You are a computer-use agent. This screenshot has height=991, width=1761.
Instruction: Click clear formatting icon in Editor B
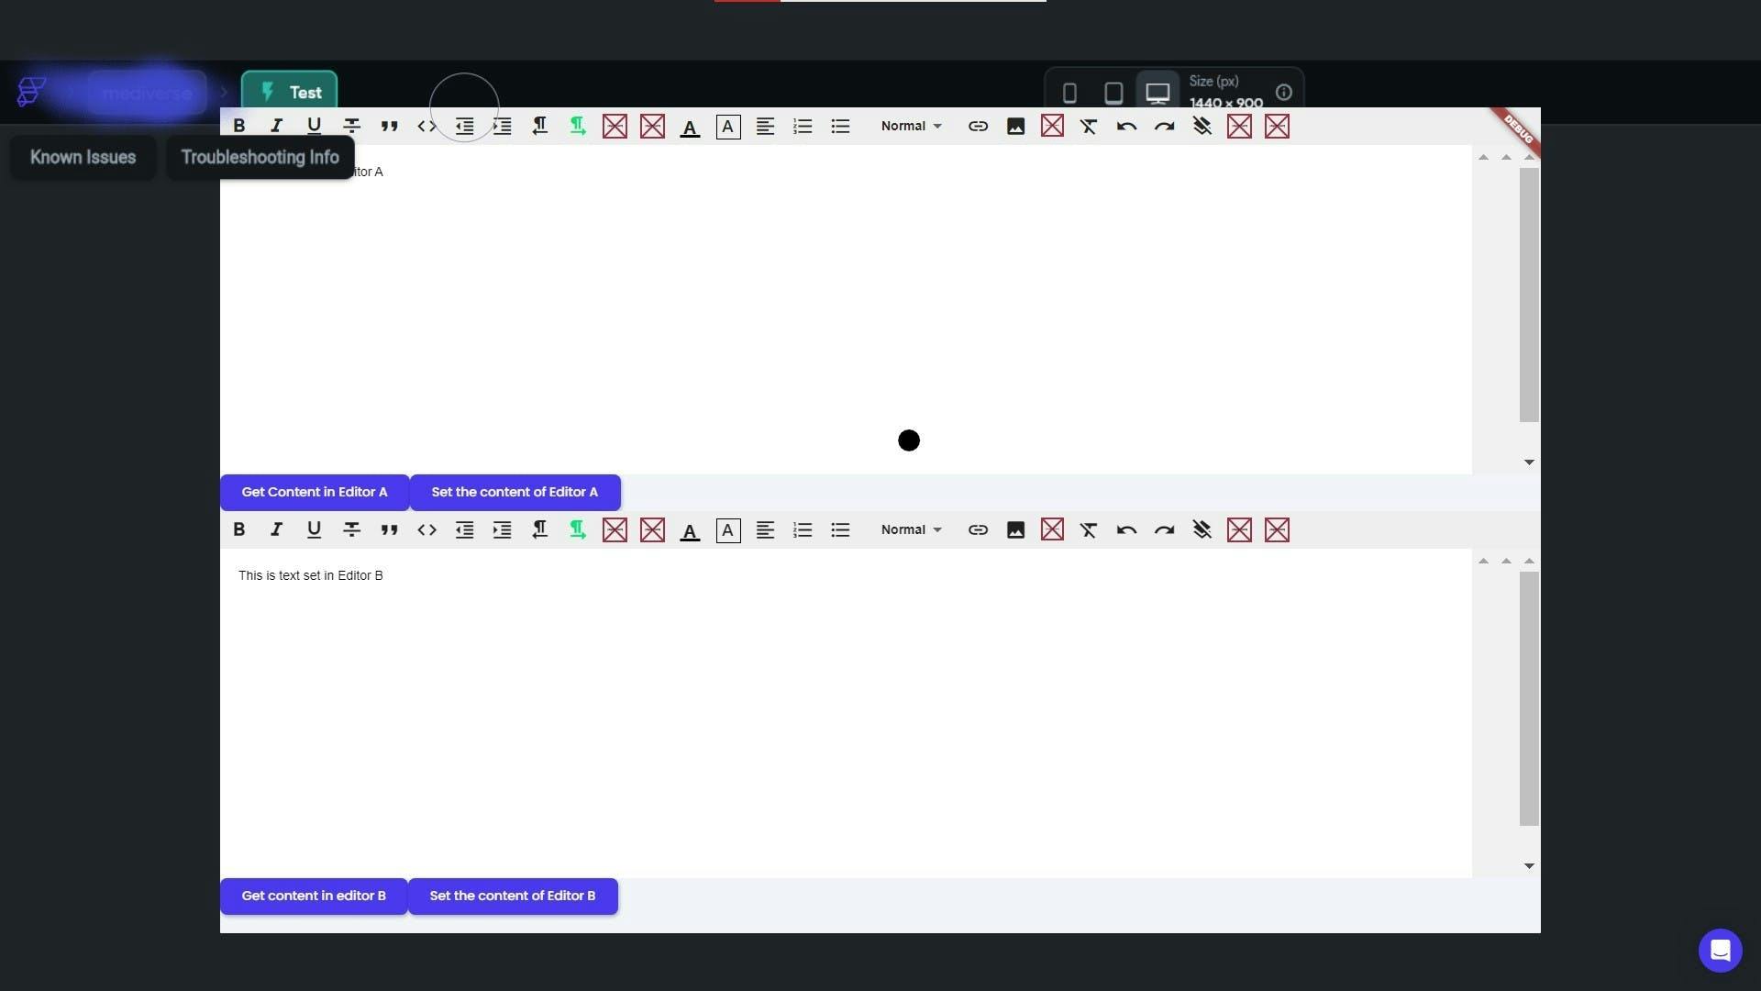click(x=1089, y=529)
